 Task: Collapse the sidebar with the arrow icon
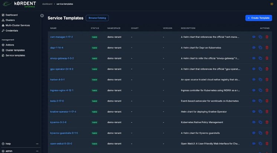[x=42, y=16]
